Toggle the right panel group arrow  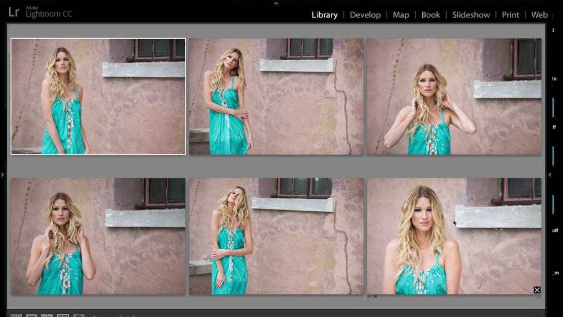point(549,175)
